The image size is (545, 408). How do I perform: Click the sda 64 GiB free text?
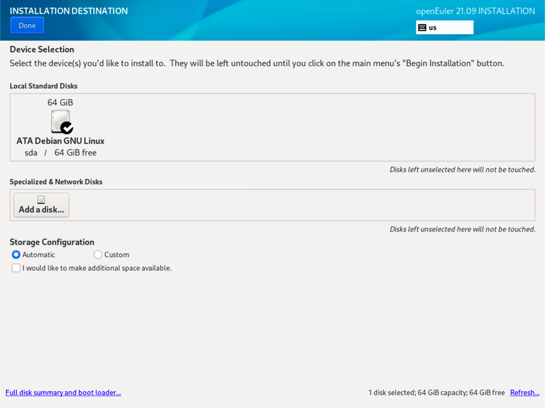60,153
